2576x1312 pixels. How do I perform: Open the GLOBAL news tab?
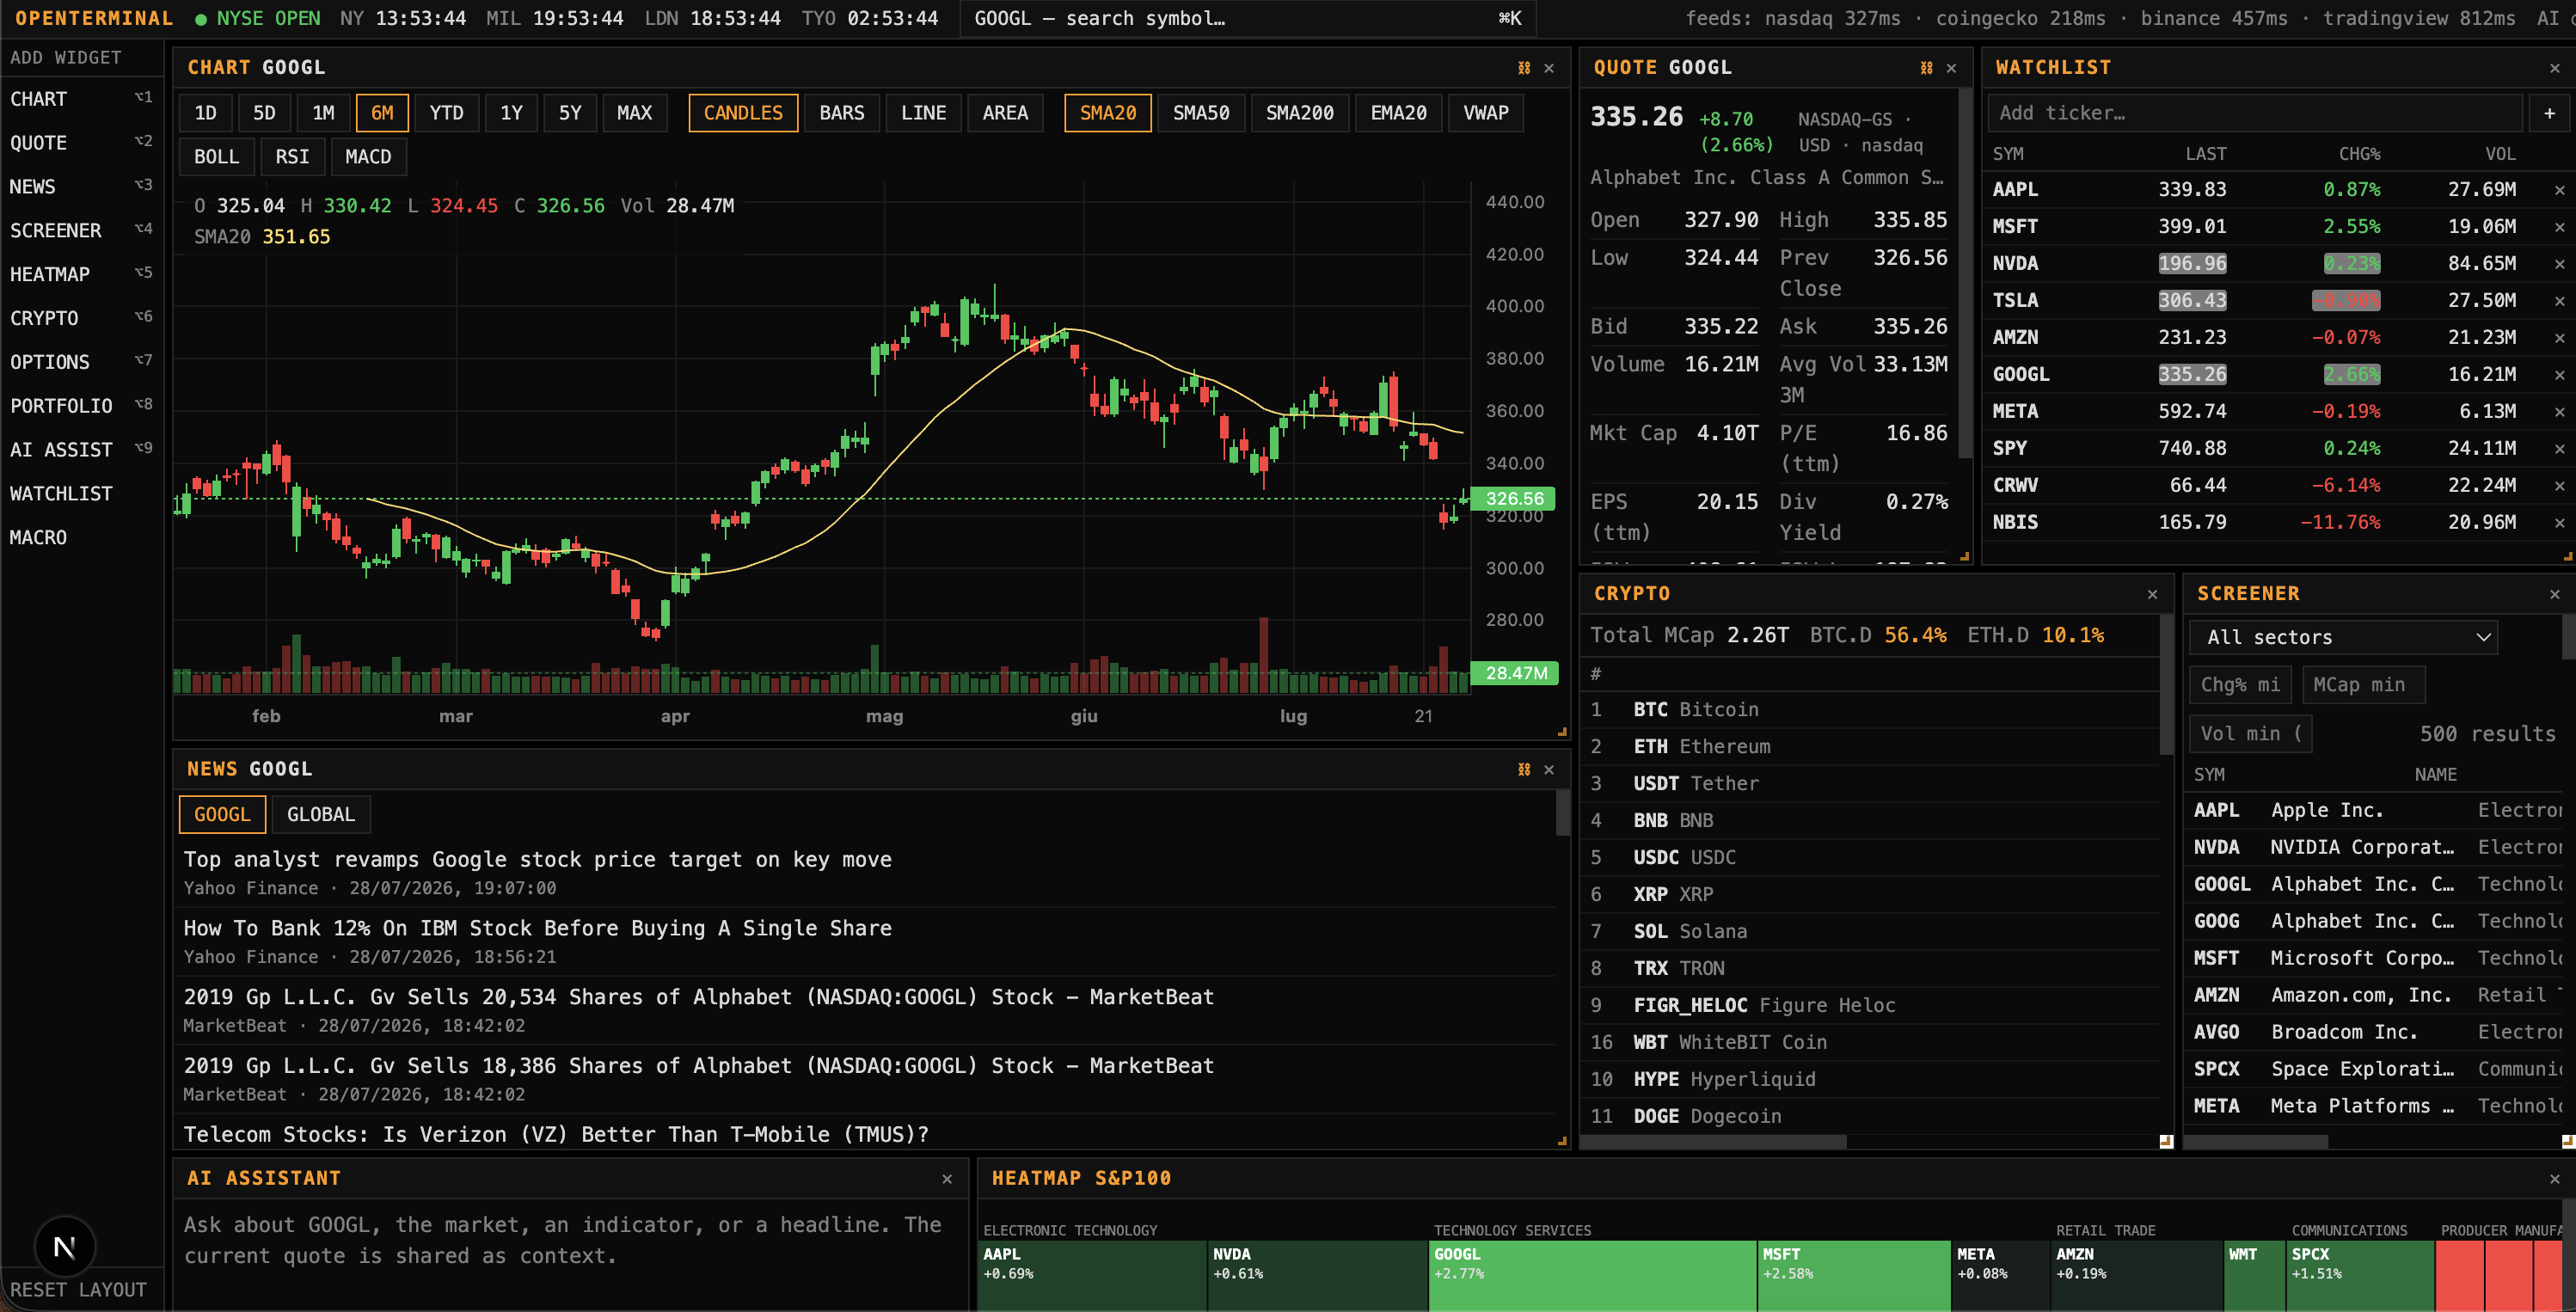[321, 814]
